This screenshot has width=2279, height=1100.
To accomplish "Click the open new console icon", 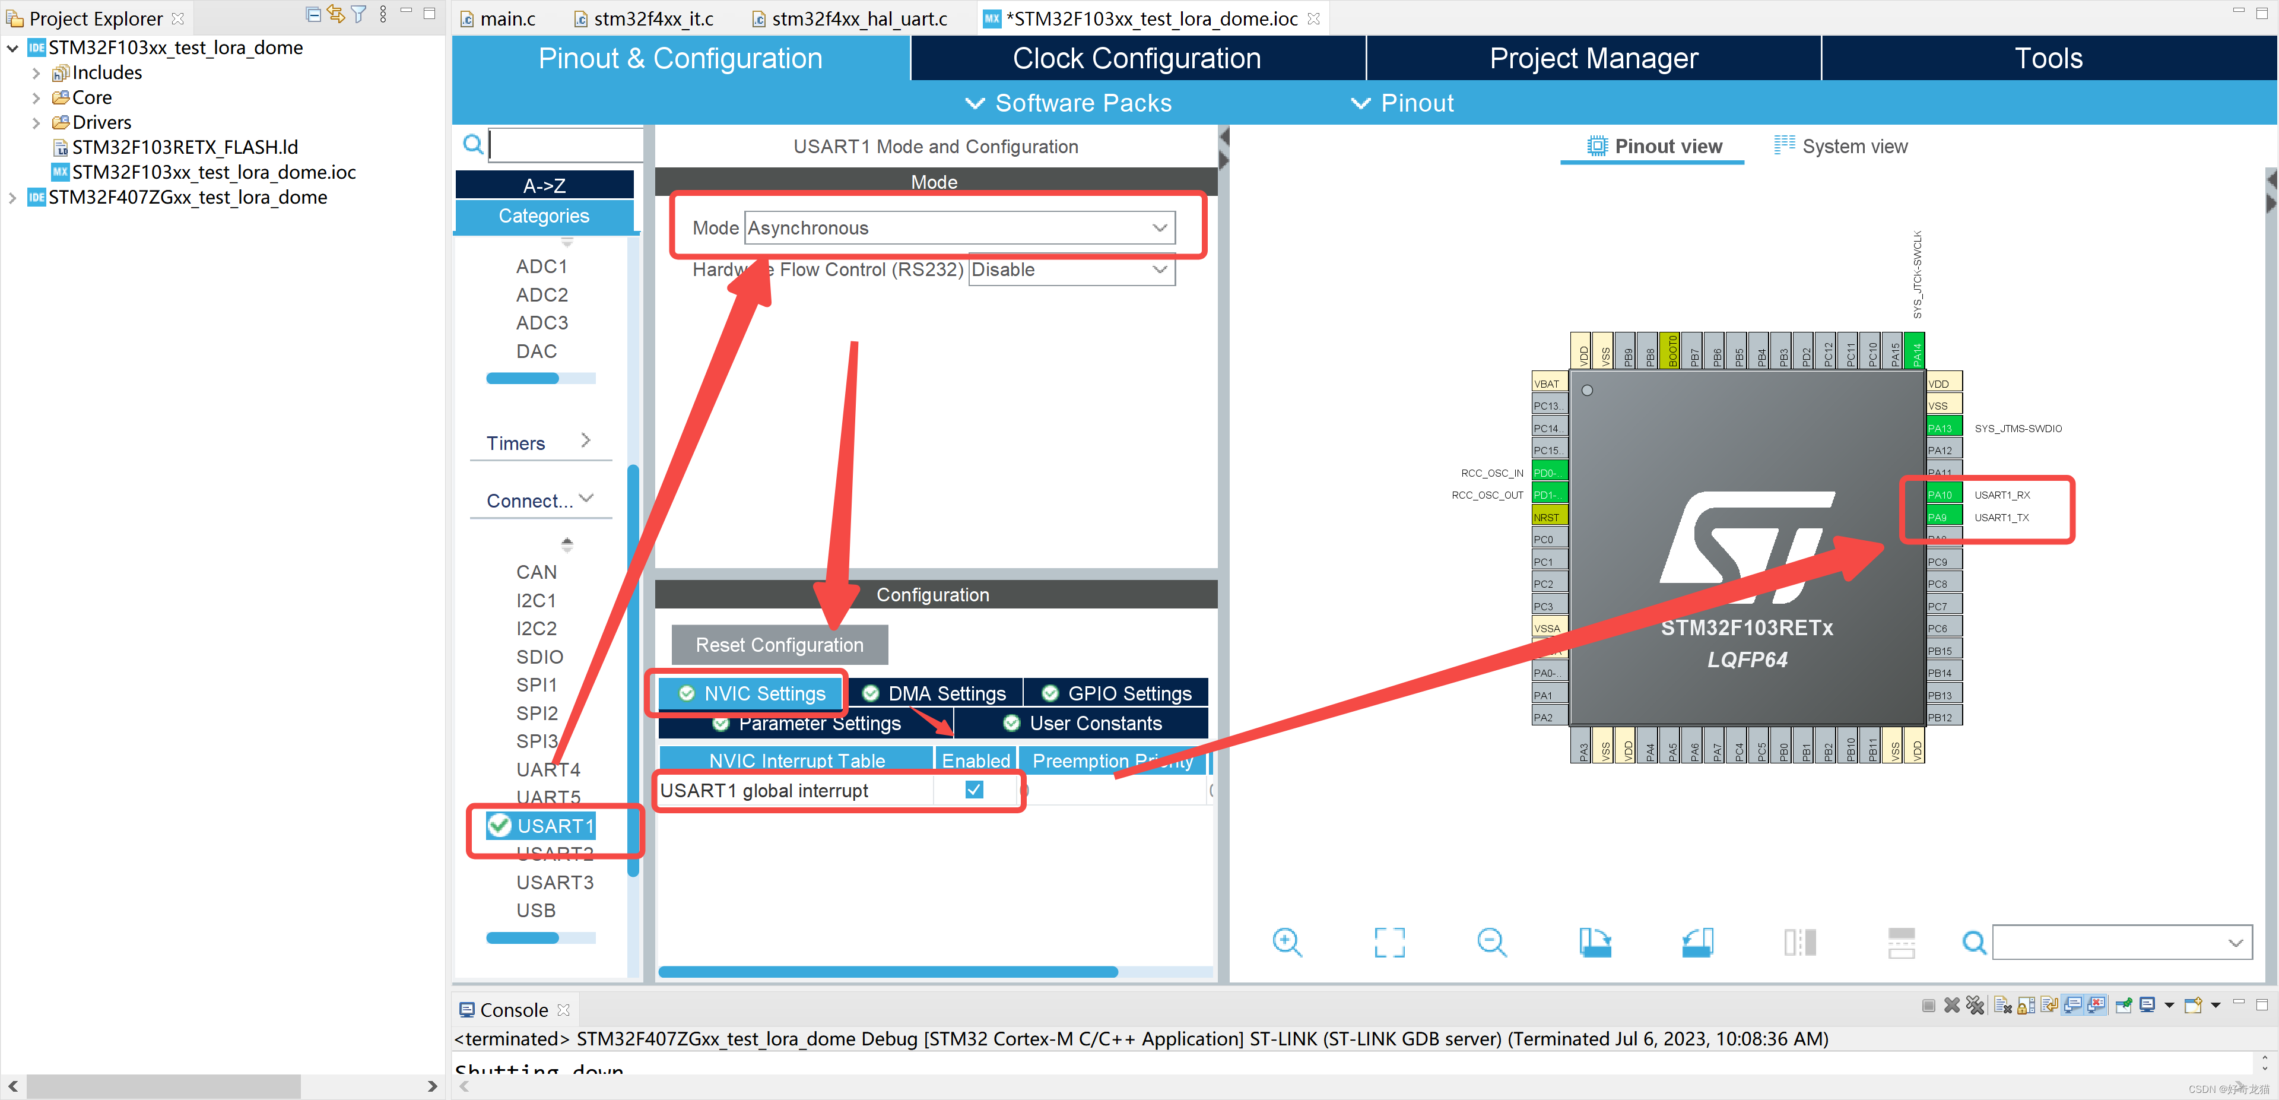I will [x=2193, y=1005].
